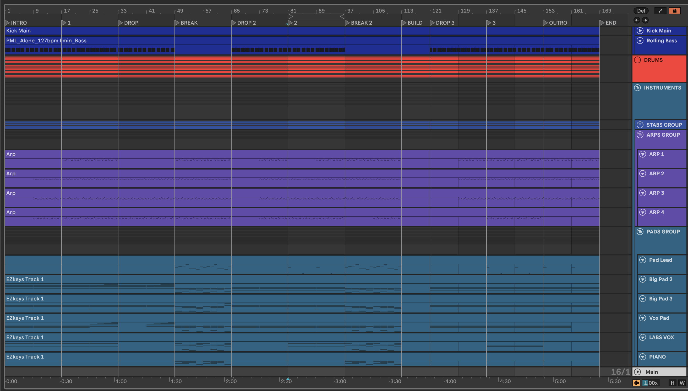Viewport: 688px width, 391px height.
Task: Unfold the Kick Main track
Action: [640, 31]
